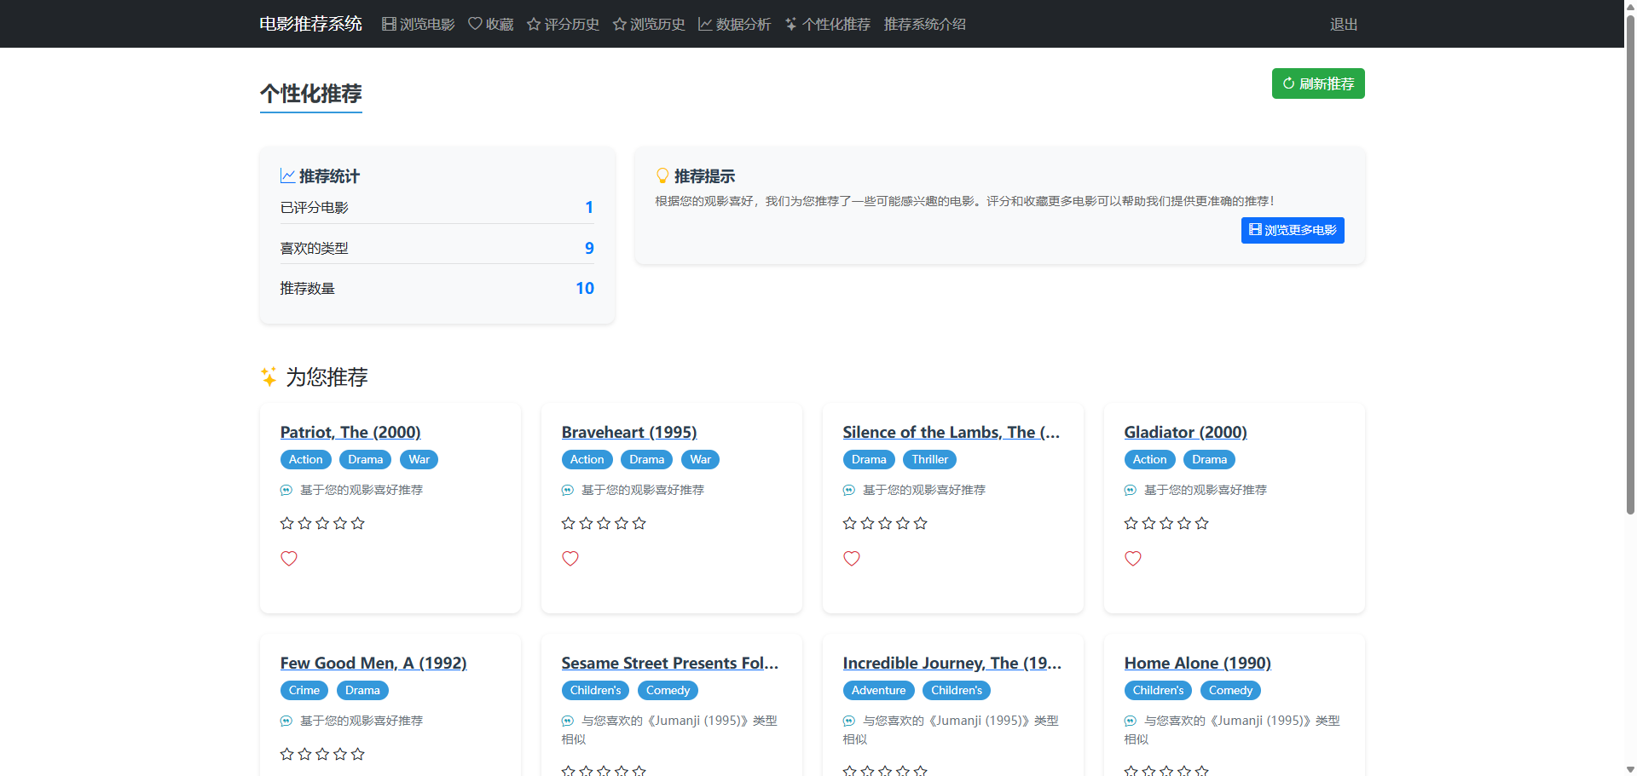Click Comedy tag on Sesame Street card
The height and width of the screenshot is (776, 1637).
click(668, 690)
